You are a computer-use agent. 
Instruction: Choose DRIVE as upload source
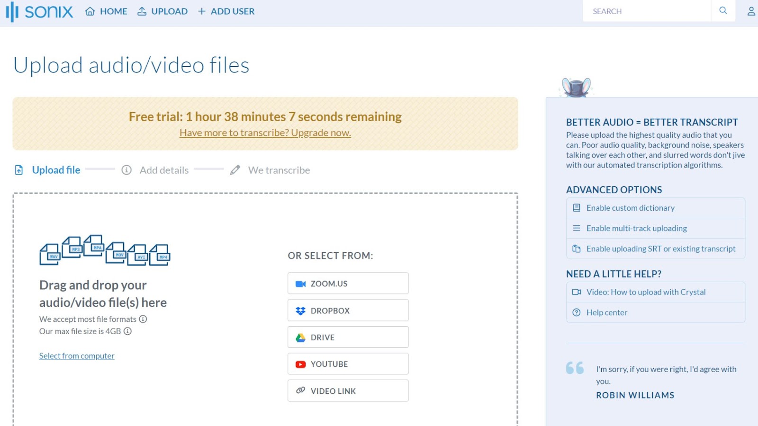click(348, 337)
